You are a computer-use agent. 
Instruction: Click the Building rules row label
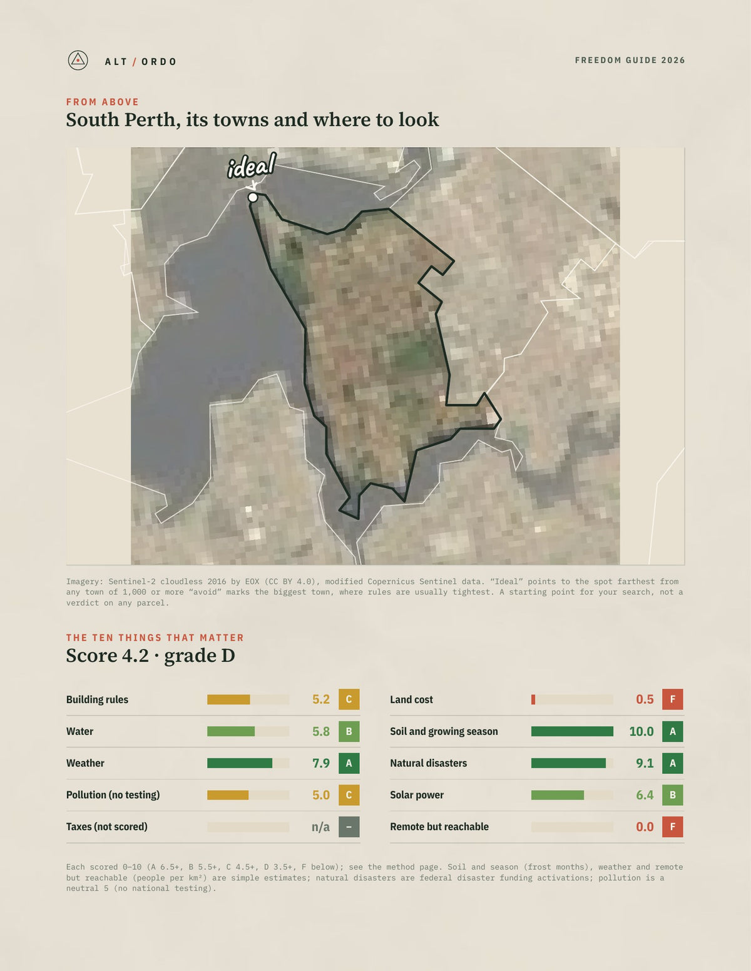pyautogui.click(x=97, y=699)
